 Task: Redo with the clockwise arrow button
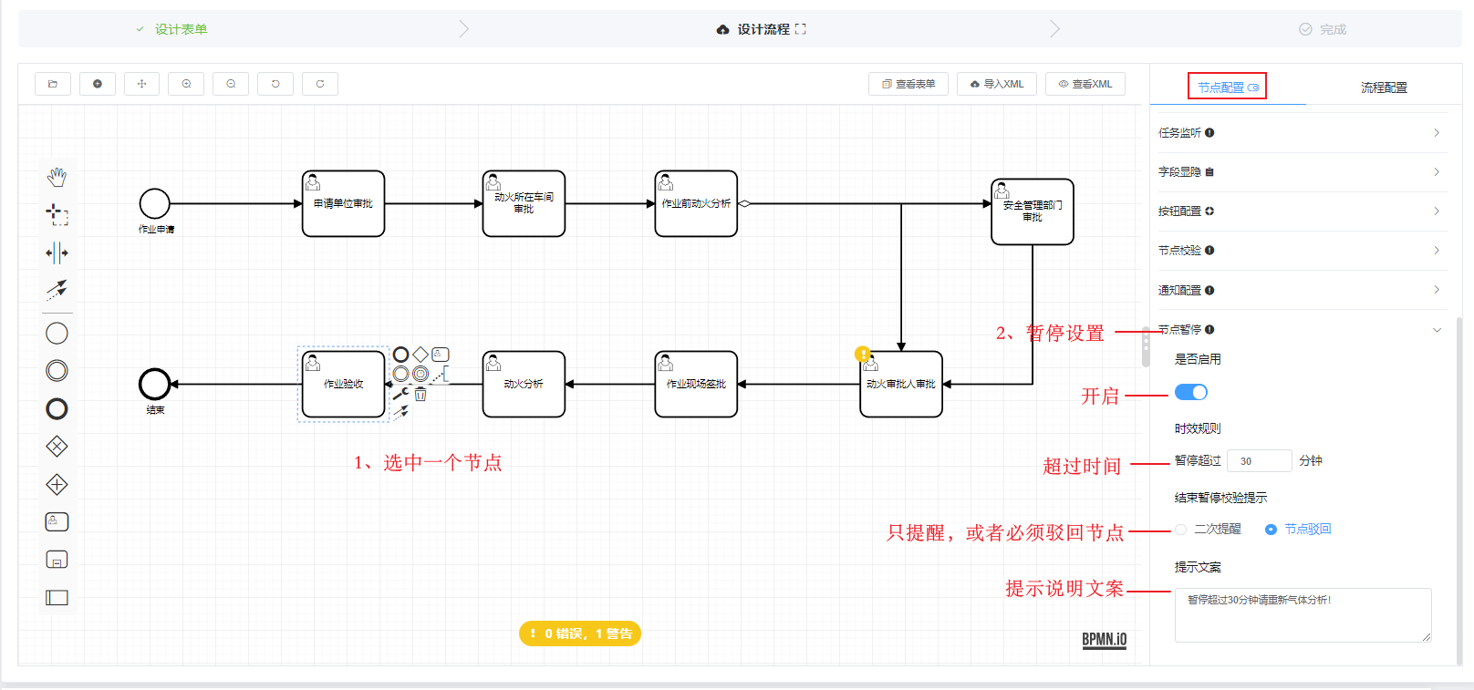(320, 84)
